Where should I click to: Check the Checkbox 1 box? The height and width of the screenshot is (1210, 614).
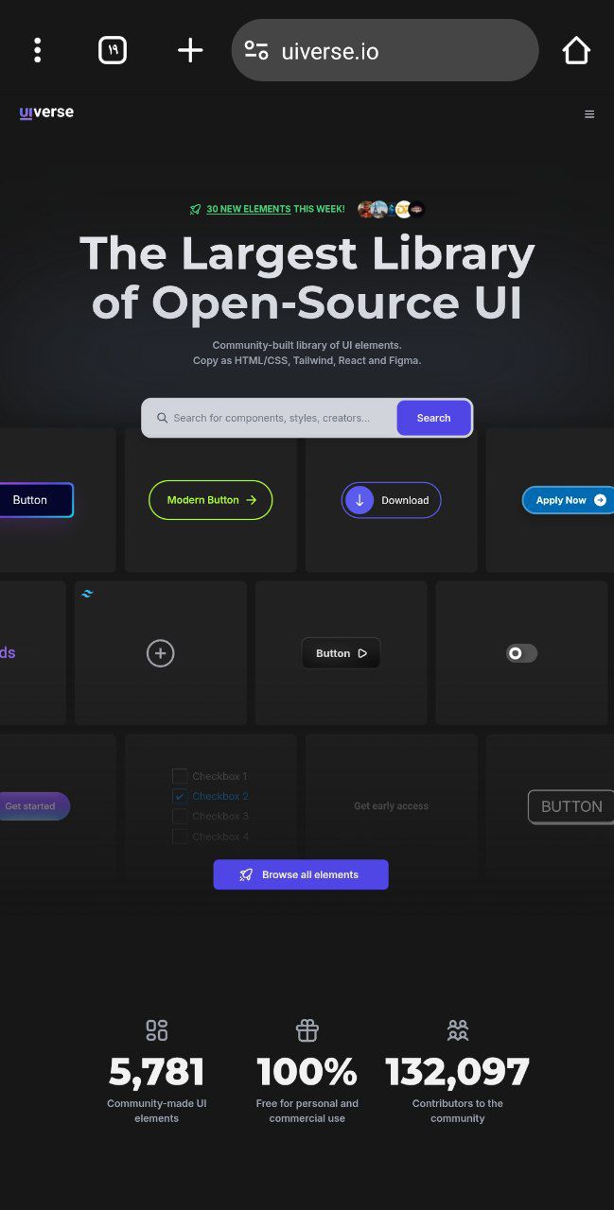click(180, 776)
